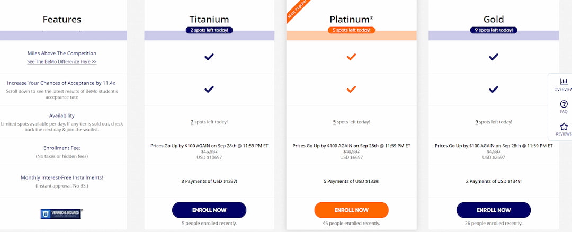Click Gold checkmark for Miles Above Competition

point(493,57)
